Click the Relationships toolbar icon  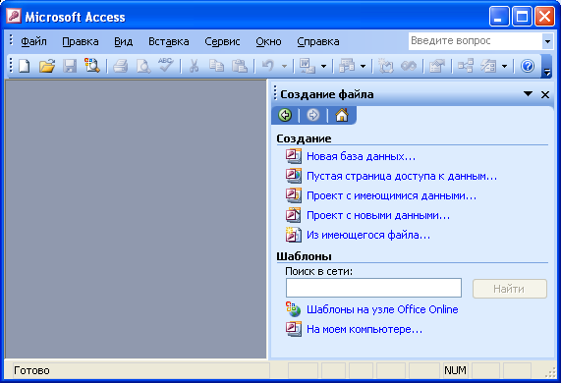tap(465, 66)
